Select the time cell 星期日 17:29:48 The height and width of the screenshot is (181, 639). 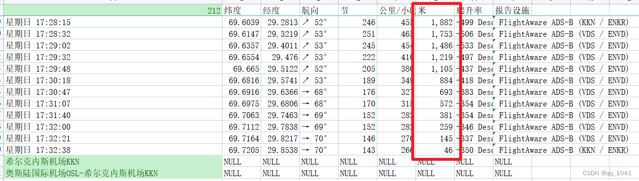click(113, 69)
